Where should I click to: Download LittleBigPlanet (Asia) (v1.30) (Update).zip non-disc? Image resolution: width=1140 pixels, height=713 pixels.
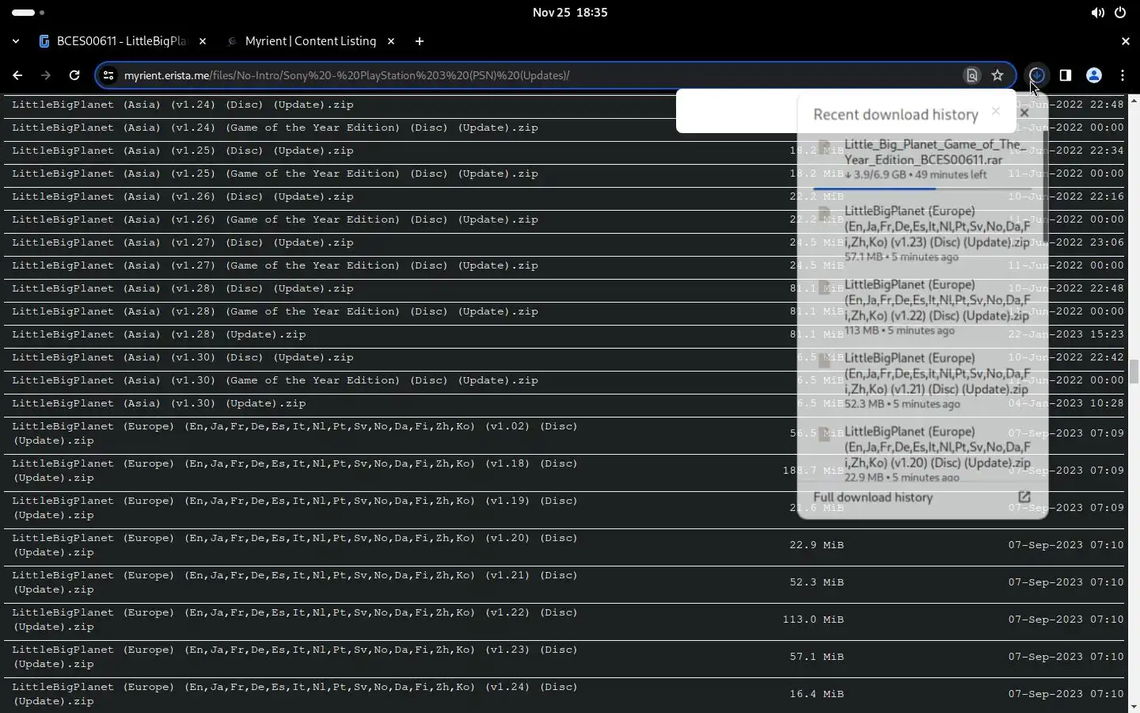159,403
